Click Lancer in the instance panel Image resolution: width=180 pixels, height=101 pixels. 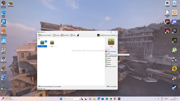(108, 49)
